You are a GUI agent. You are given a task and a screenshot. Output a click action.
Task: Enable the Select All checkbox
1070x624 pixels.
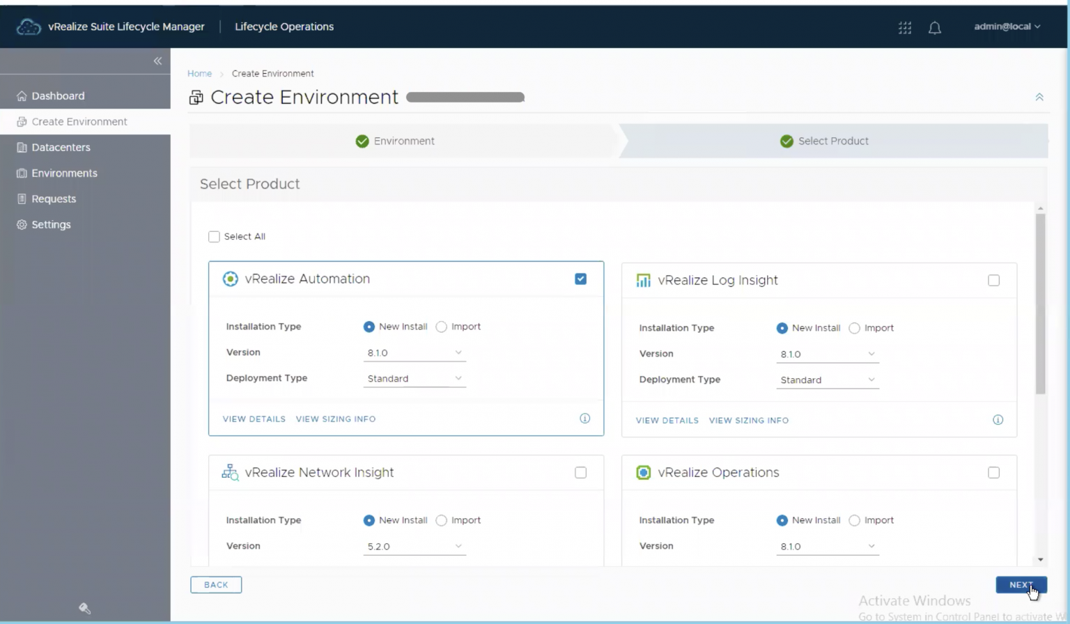214,237
